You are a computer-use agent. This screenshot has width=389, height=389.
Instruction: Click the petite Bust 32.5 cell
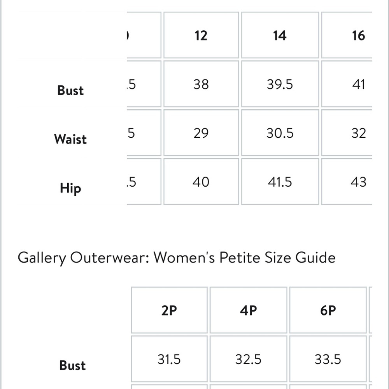coord(248,359)
